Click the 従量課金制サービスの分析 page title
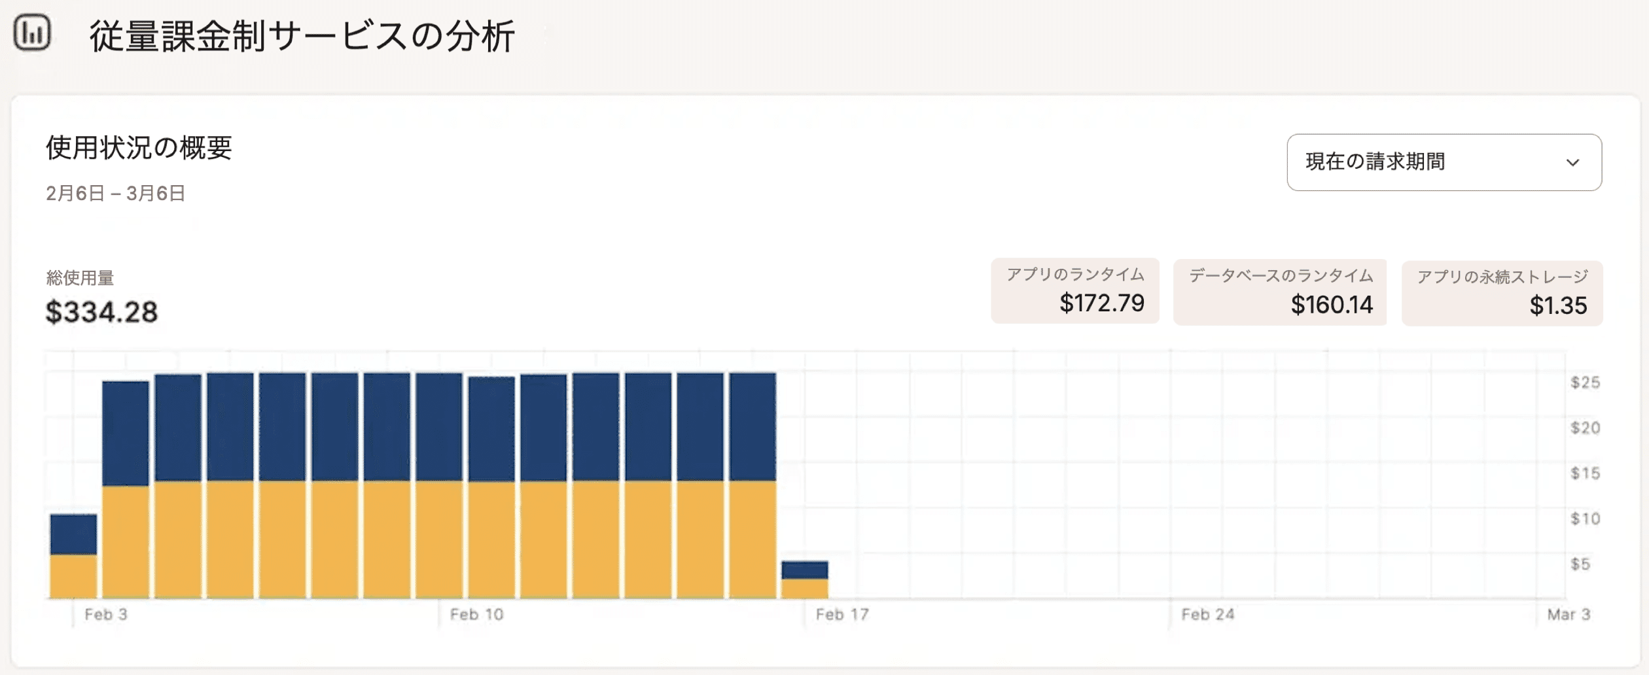The height and width of the screenshot is (675, 1649). (302, 36)
